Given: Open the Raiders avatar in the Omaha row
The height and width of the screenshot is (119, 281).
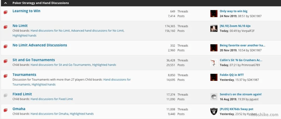Looking at the screenshot, I should (214, 111).
